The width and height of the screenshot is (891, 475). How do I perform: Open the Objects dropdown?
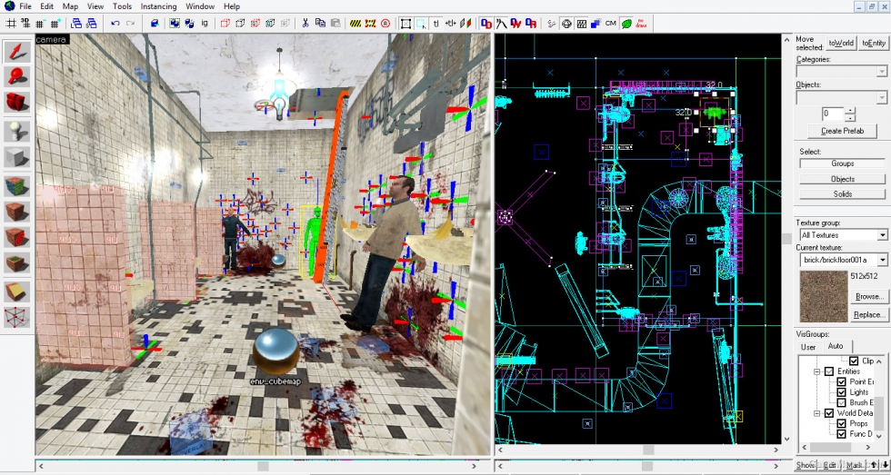[x=881, y=96]
